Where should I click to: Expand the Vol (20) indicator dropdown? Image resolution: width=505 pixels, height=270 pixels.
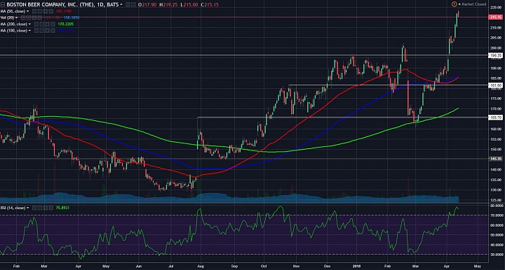16,17
